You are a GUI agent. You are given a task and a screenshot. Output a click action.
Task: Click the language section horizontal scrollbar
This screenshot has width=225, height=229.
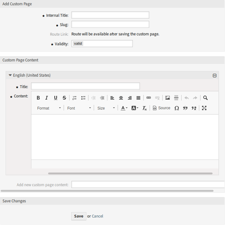pos(130,173)
